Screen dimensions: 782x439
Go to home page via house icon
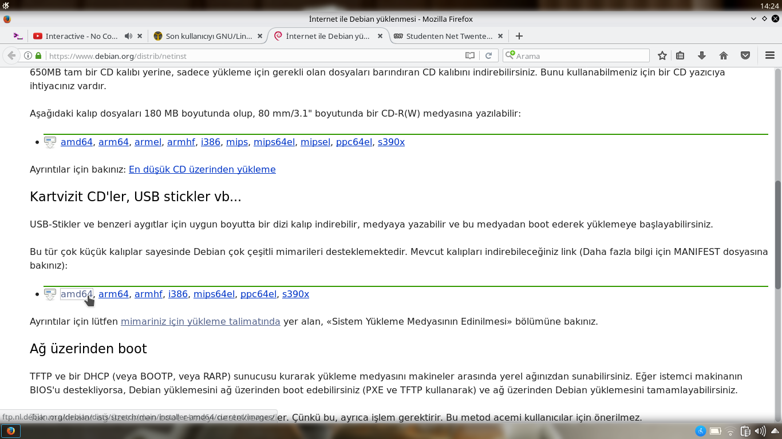pos(724,55)
